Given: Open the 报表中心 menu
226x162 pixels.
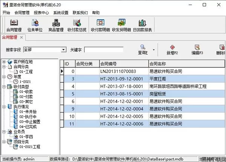Looking at the screenshot, I should coord(41,13).
